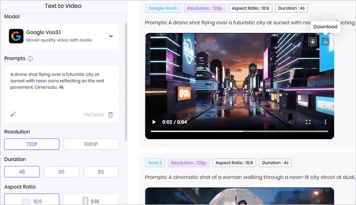This screenshot has width=356, height=205.
Task: Click the left panel's vertical scrollbar
Action: [126, 81]
